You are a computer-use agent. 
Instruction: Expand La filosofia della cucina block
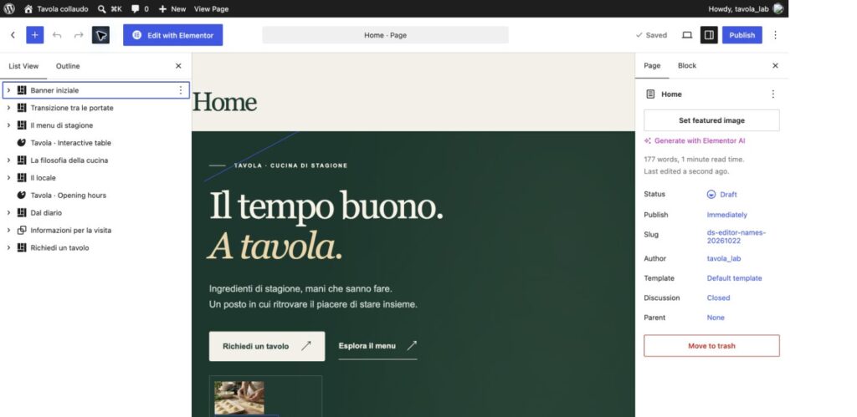(8, 160)
